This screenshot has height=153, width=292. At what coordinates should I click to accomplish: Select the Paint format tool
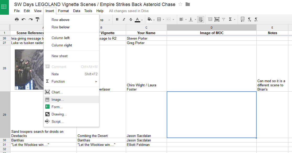pyautogui.click(x=37, y=19)
